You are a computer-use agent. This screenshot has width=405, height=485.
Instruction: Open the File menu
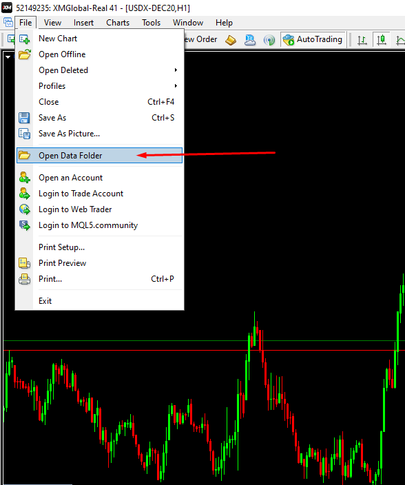point(25,23)
